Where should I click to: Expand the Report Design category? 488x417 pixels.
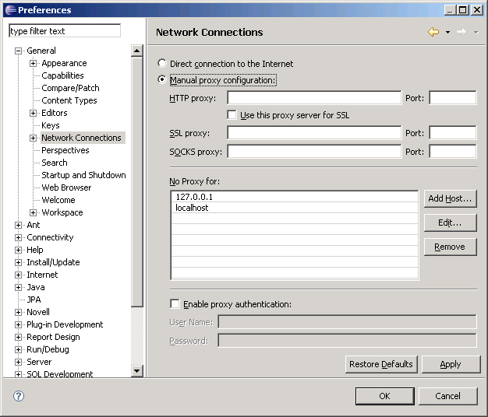[x=19, y=337]
